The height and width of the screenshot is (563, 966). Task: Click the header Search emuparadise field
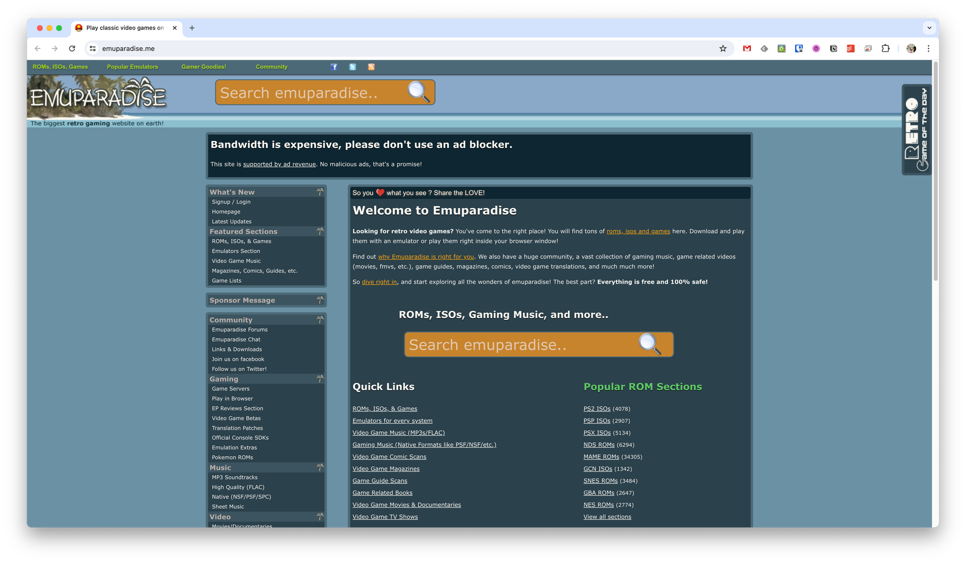pyautogui.click(x=309, y=92)
